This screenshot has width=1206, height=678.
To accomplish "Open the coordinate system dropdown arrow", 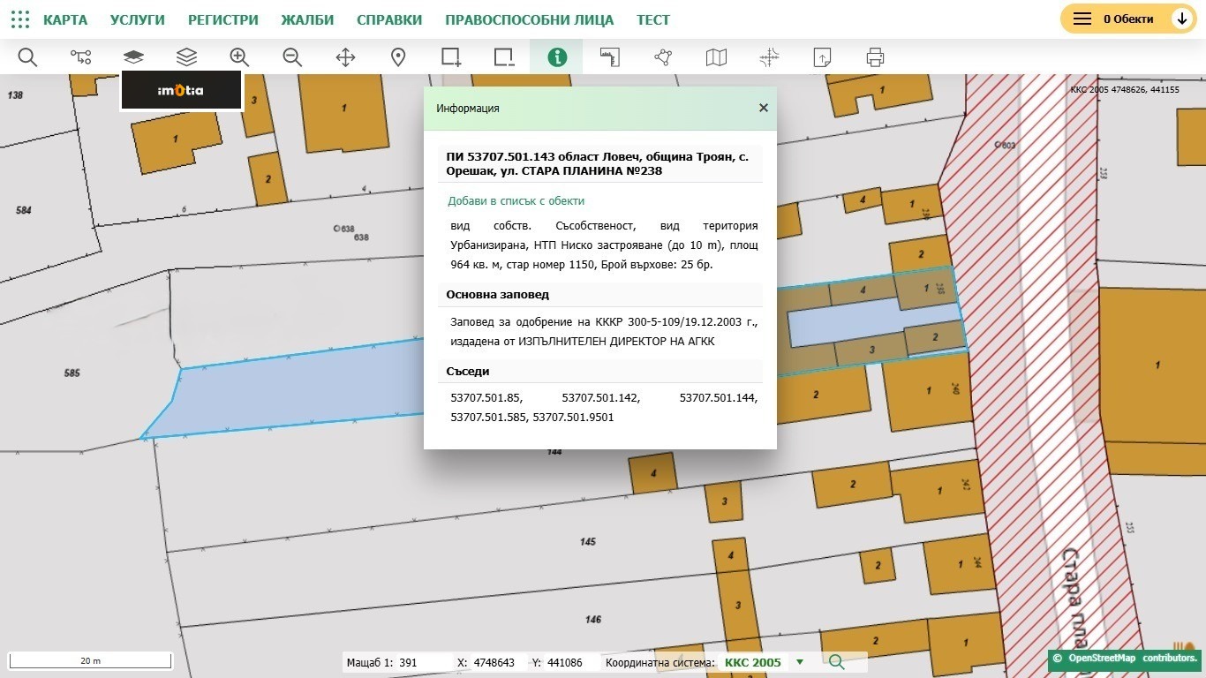I will (x=800, y=662).
